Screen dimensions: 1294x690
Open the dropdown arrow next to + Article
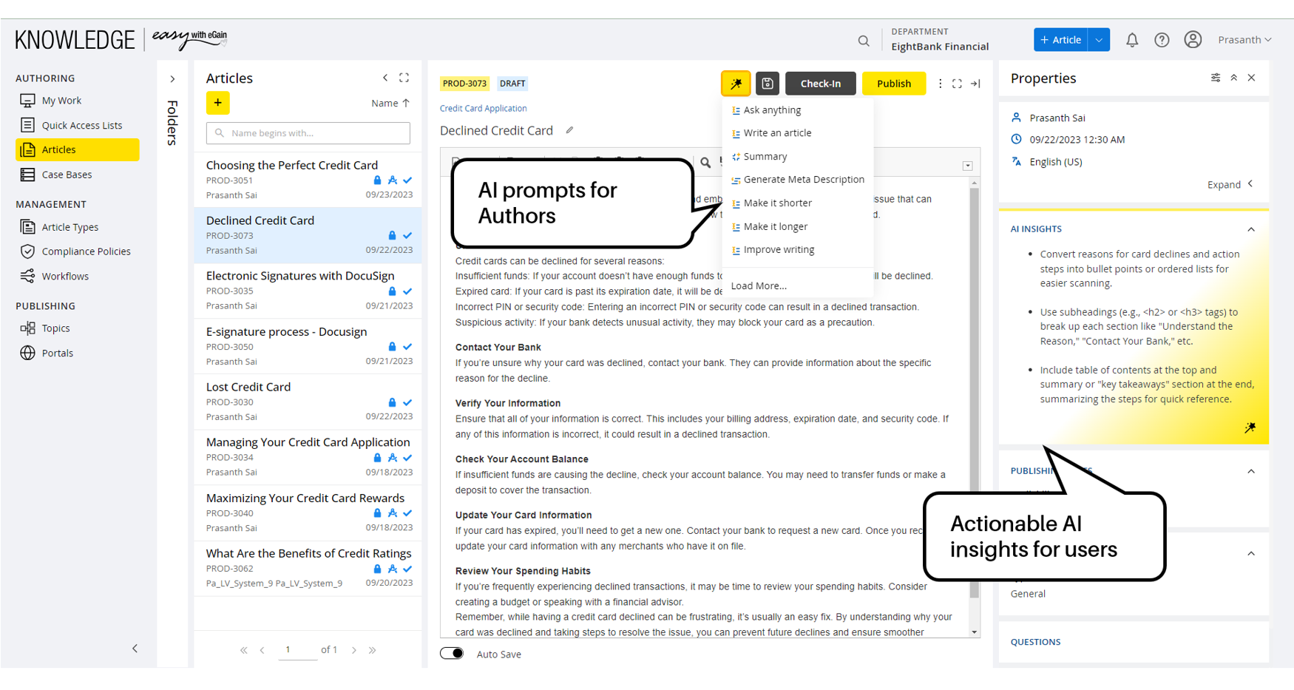1099,40
